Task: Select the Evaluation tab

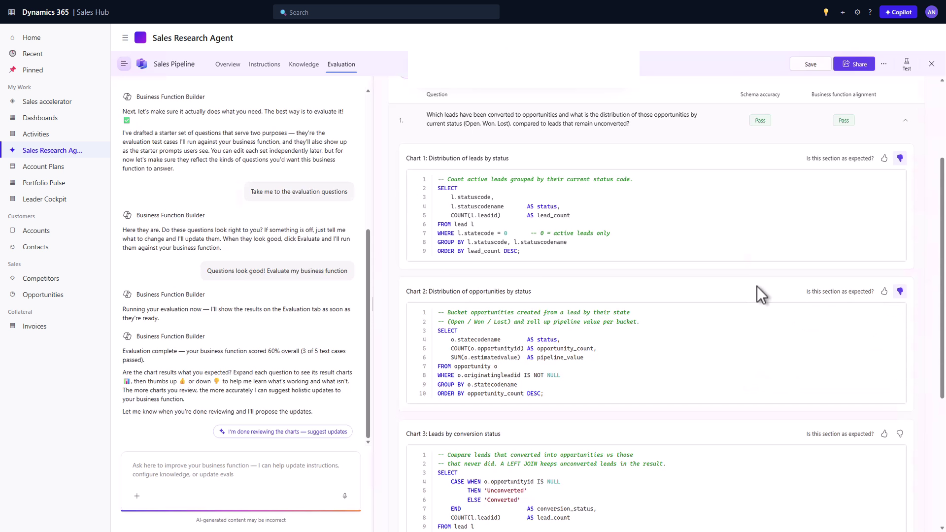Action: pos(341,65)
